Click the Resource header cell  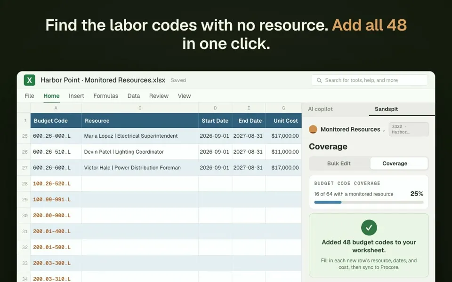click(140, 121)
